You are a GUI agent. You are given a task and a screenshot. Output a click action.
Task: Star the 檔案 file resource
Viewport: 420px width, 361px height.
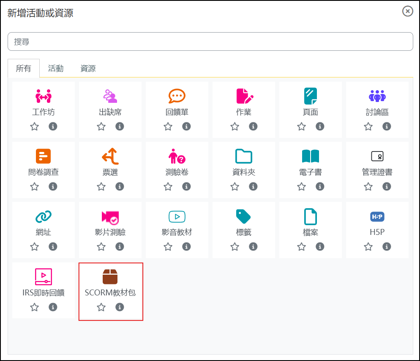301,246
